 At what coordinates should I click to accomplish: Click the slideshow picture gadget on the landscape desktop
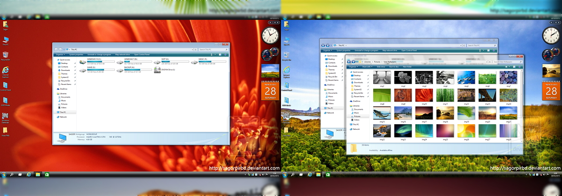point(550,71)
